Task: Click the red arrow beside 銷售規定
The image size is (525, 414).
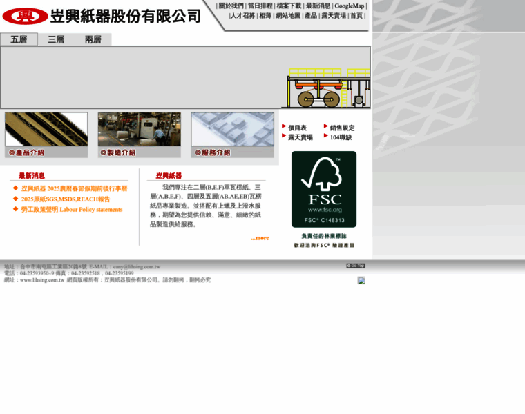Action: tap(326, 126)
